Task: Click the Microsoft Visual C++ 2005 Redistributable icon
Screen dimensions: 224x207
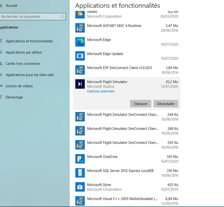Action: (80, 201)
